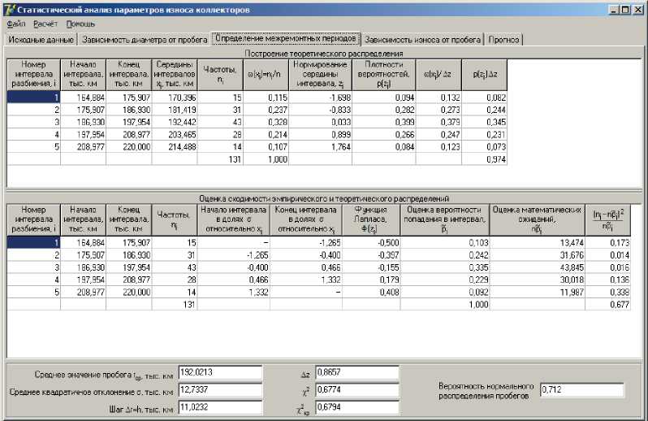Click title Оценка сходимости эмпирического и теоретического

point(323,198)
